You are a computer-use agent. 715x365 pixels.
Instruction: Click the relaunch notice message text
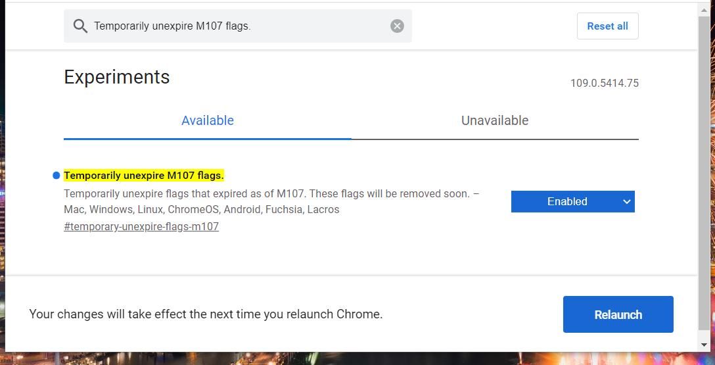206,314
